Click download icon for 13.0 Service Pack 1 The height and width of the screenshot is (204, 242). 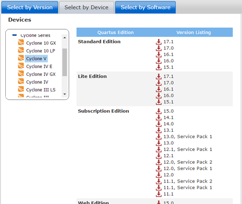(159, 137)
